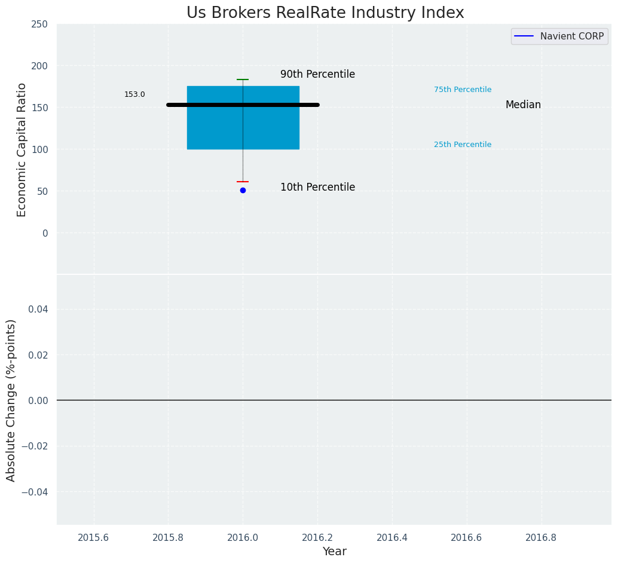Click the 153.0 median value label
Image resolution: width=618 pixels, height=563 pixels.
135,94
